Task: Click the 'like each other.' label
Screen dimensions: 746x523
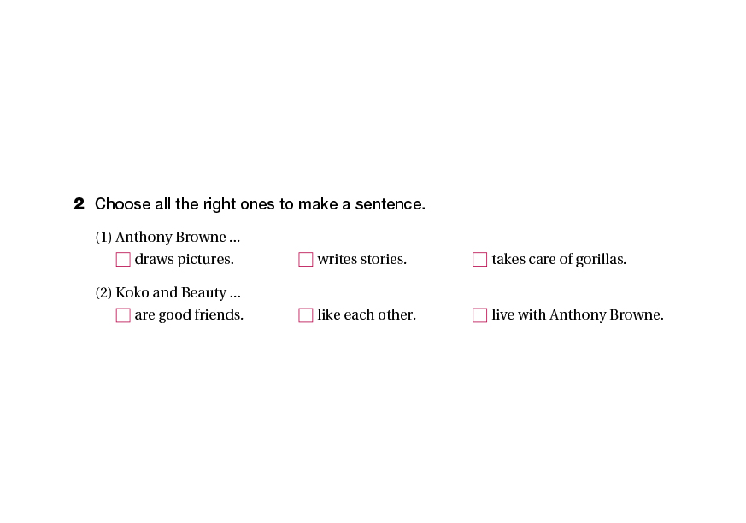Action: [x=367, y=315]
